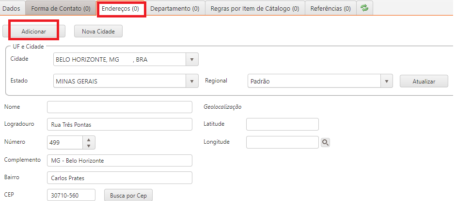The height and width of the screenshot is (201, 456).
Task: Increase the Número stepper value
Action: pos(88,139)
